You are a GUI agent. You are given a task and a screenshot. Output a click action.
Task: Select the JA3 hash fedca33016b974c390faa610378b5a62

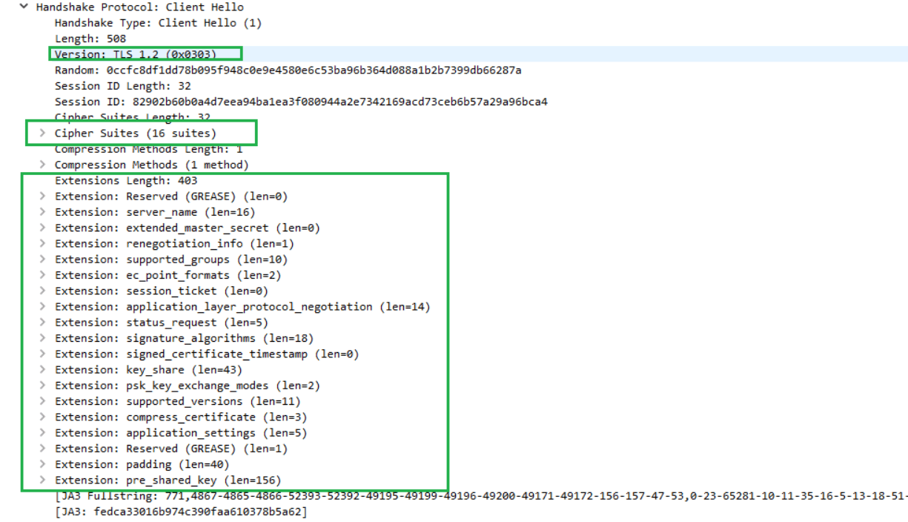click(181, 512)
